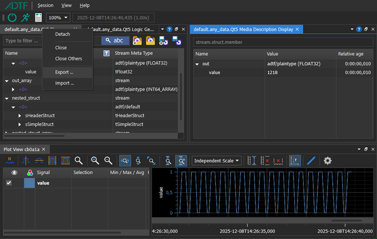Close the Plot View cb0a1a tab
The image size is (377, 239).
[43, 149]
